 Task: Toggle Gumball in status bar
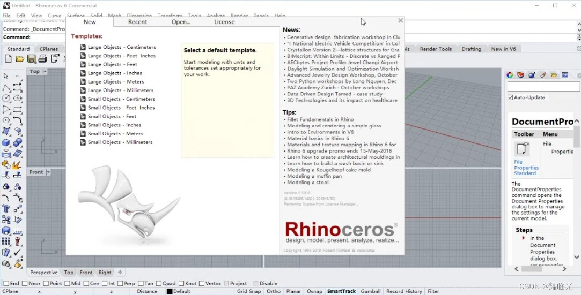pyautogui.click(x=371, y=291)
